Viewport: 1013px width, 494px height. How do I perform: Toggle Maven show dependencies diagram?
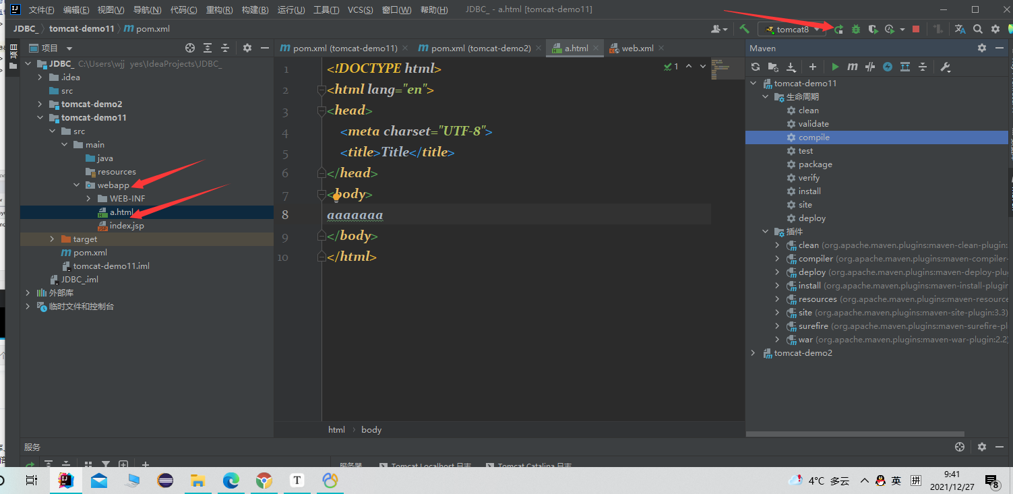click(x=905, y=67)
